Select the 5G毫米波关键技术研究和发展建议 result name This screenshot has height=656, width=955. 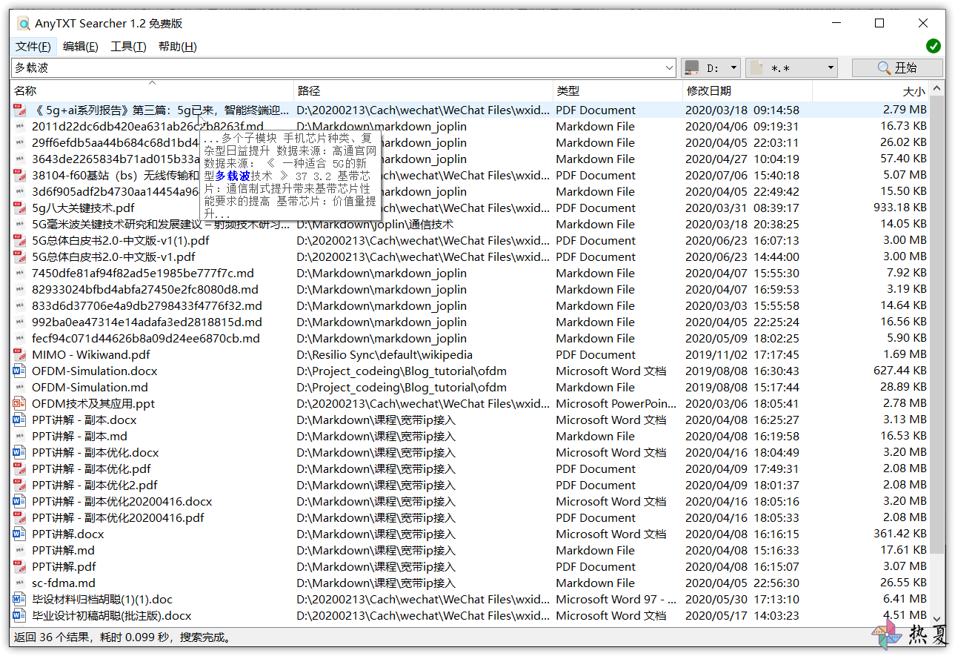click(161, 225)
